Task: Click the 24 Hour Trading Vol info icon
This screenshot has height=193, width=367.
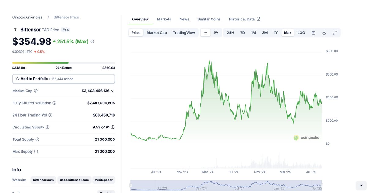Action: click(50, 115)
